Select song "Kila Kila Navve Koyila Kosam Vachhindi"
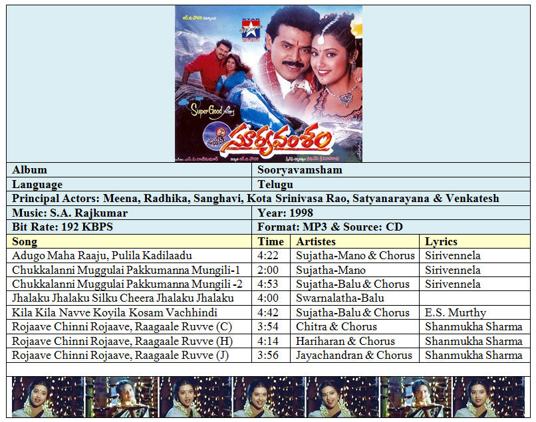This screenshot has width=536, height=422. [x=114, y=312]
